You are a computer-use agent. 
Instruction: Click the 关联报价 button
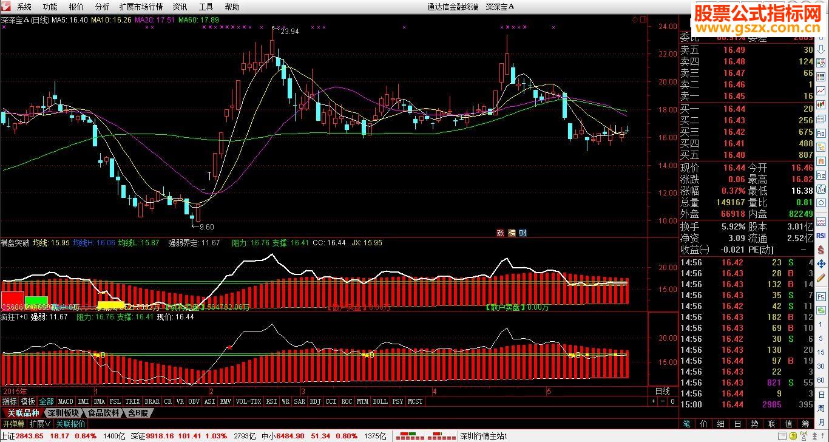pyautogui.click(x=71, y=424)
